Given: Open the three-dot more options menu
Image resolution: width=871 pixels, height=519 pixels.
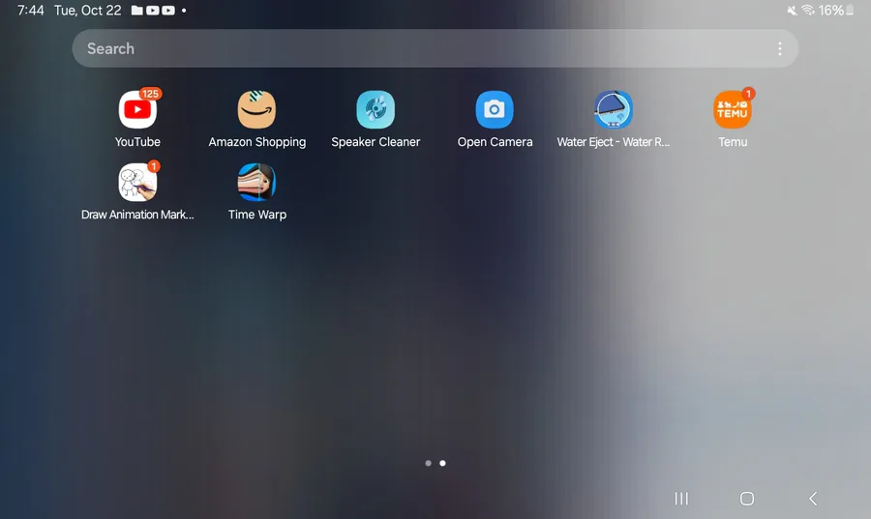Looking at the screenshot, I should (x=780, y=48).
